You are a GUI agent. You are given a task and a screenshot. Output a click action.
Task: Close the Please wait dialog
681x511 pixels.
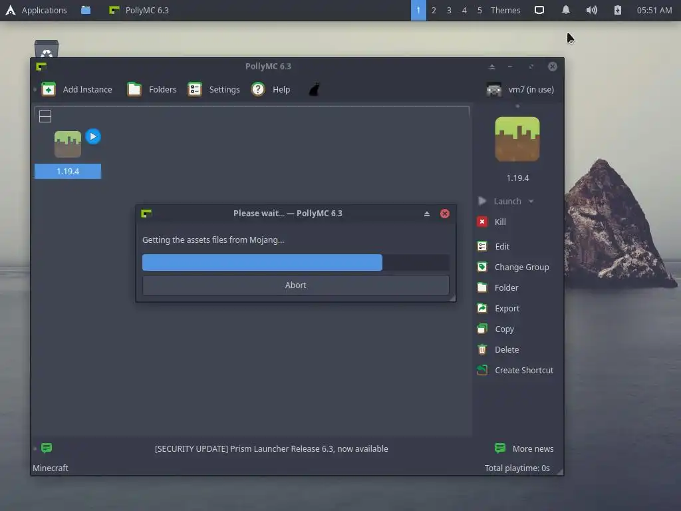coord(445,214)
